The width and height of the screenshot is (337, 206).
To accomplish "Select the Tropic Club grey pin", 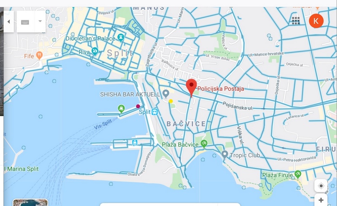I will 225,155.
